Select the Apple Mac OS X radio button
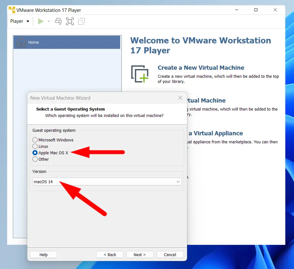Screen dimensions: 294x269 point(35,153)
